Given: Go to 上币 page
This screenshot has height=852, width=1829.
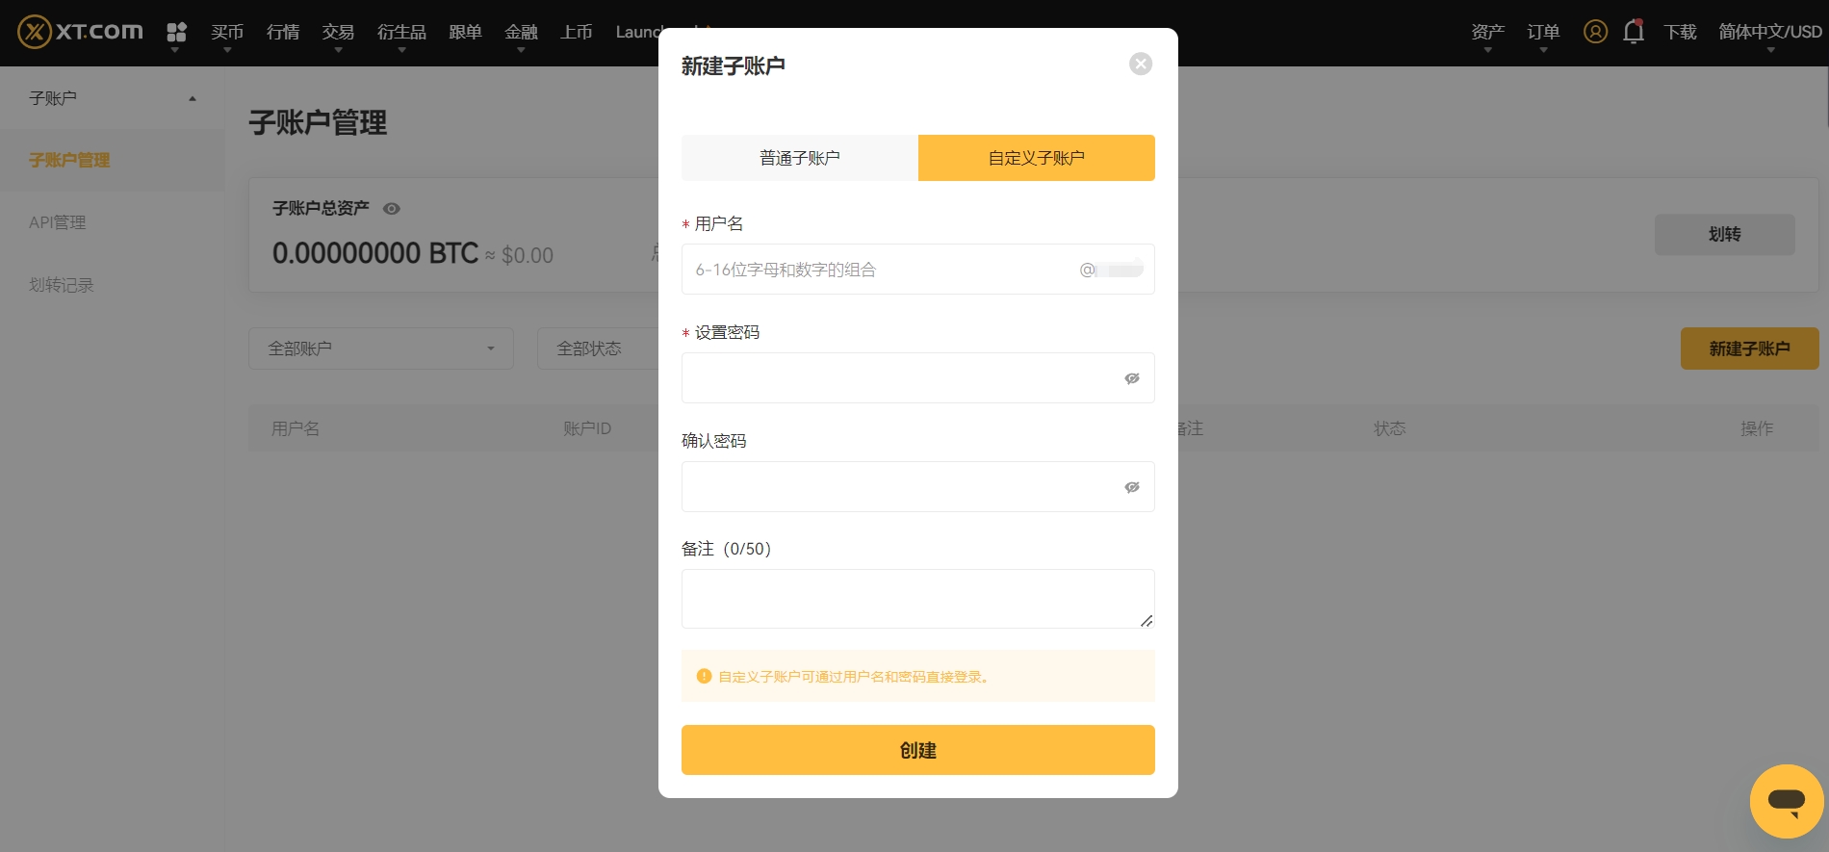Looking at the screenshot, I should (577, 32).
